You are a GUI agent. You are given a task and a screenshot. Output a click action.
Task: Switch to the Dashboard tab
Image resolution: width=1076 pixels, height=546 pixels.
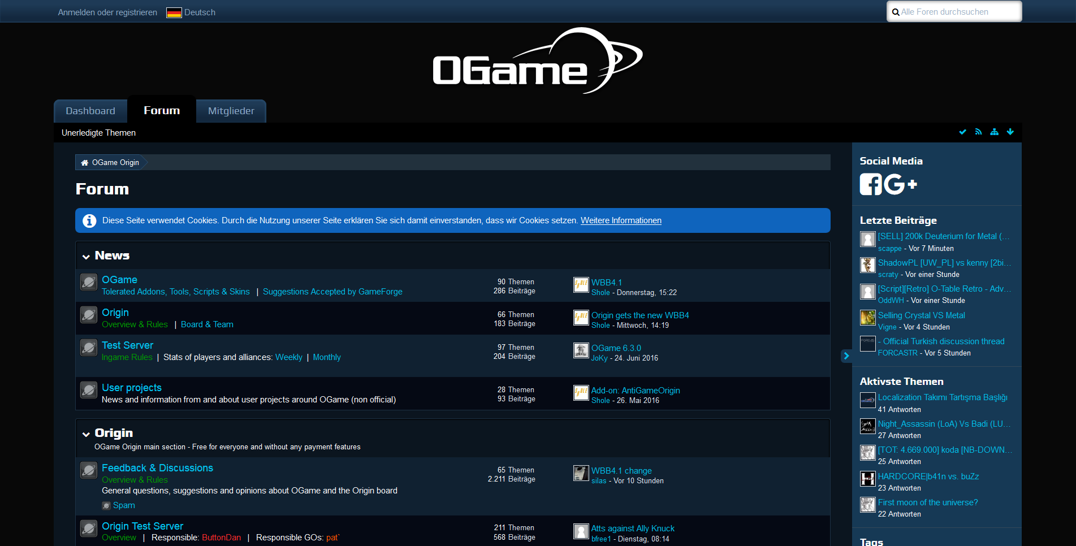(90, 111)
